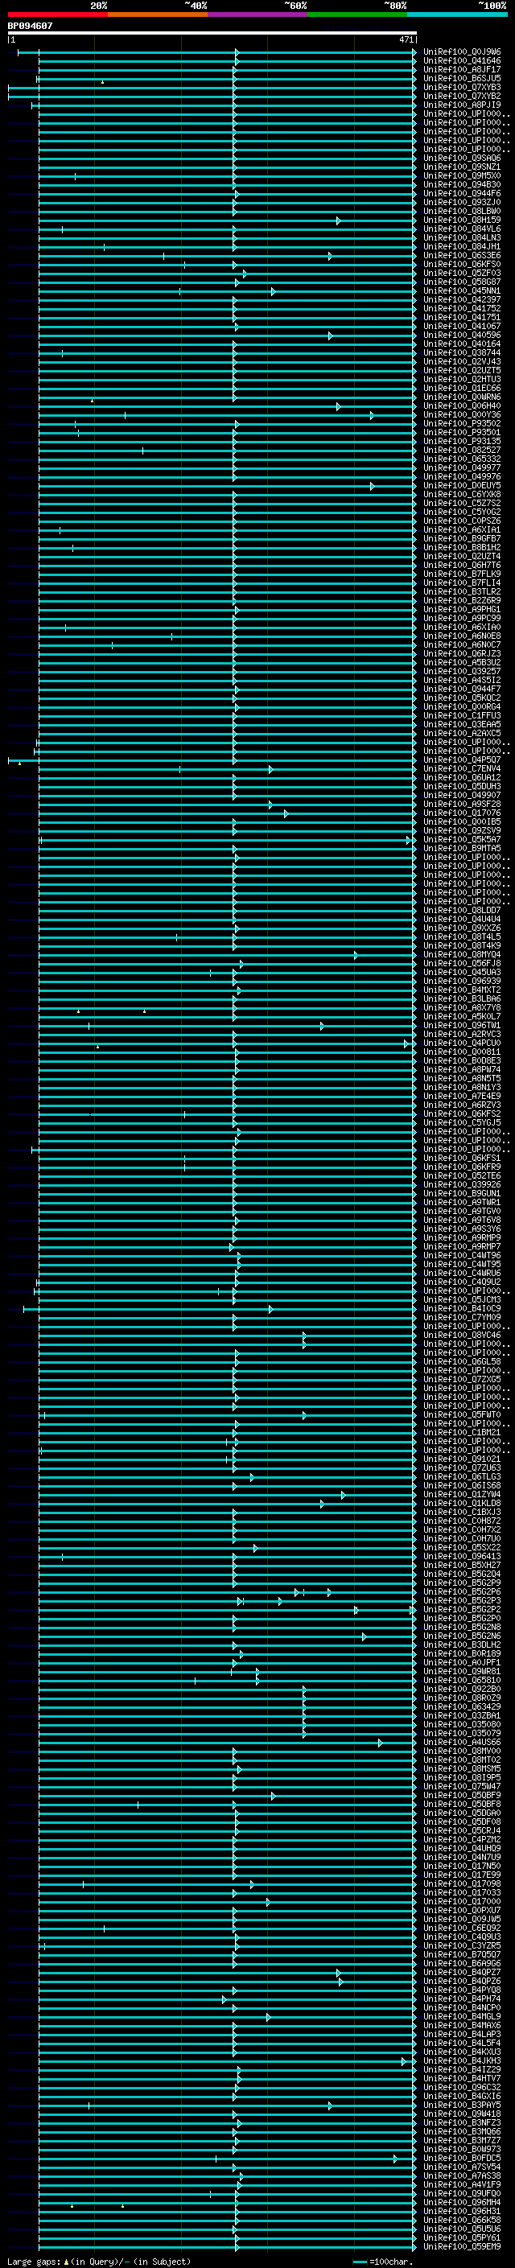Select hit UniRef100_Q4U4U4
515x2268 pixels.
pyautogui.click(x=462, y=919)
